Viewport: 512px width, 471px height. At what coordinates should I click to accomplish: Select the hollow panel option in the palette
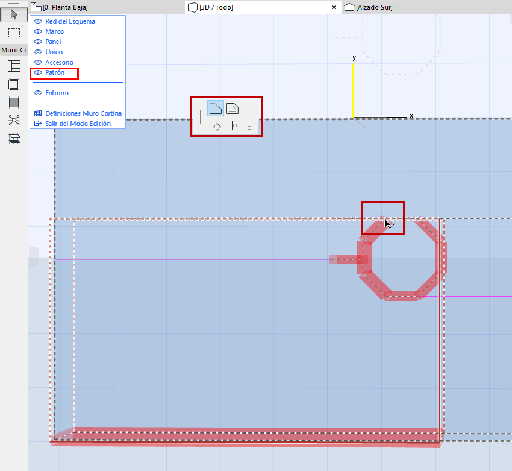(x=234, y=107)
